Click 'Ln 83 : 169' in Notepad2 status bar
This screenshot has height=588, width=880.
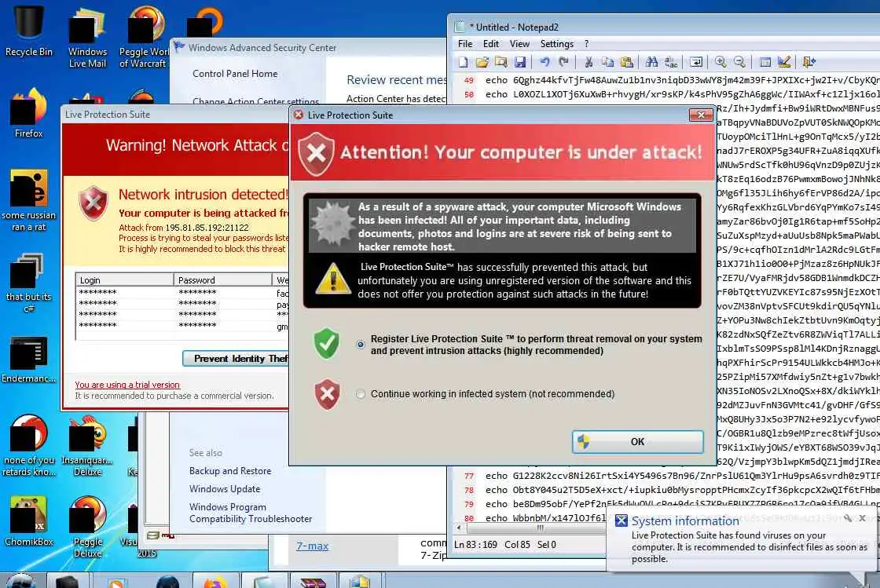point(475,544)
